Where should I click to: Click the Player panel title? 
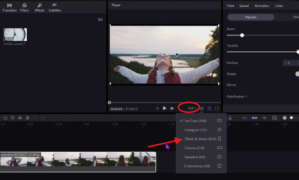coord(116,5)
